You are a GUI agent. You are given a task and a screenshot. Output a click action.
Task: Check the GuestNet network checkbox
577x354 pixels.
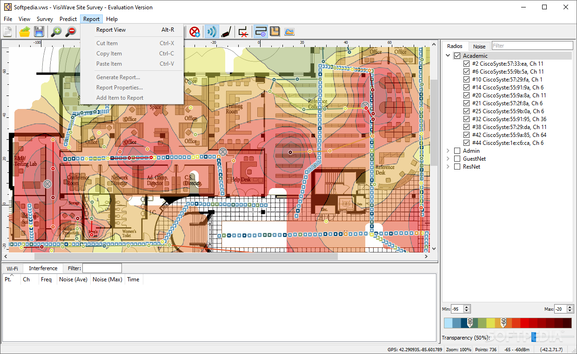[457, 159]
